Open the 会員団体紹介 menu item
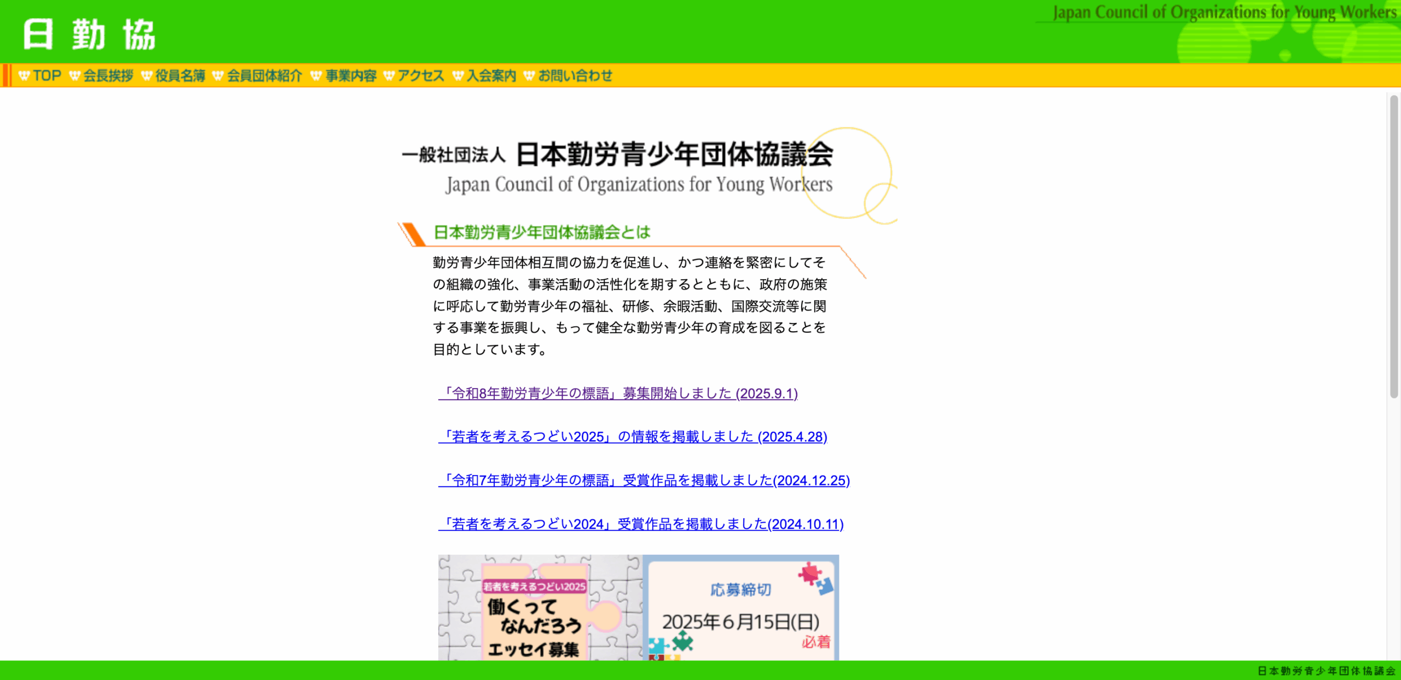 [x=264, y=75]
